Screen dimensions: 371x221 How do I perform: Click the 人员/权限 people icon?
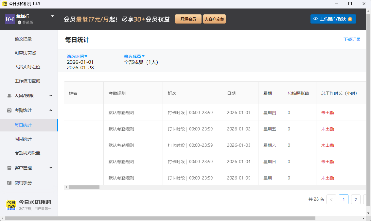pyautogui.click(x=9, y=96)
